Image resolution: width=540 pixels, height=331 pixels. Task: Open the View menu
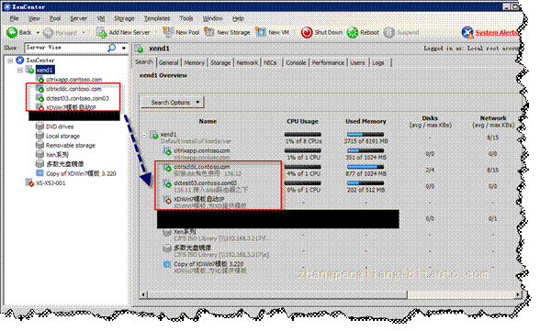click(x=34, y=18)
